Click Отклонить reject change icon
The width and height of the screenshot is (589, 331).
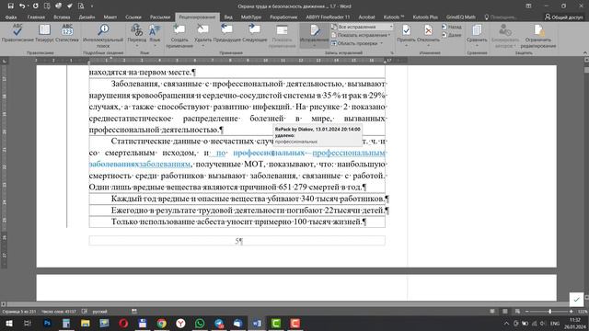click(428, 30)
